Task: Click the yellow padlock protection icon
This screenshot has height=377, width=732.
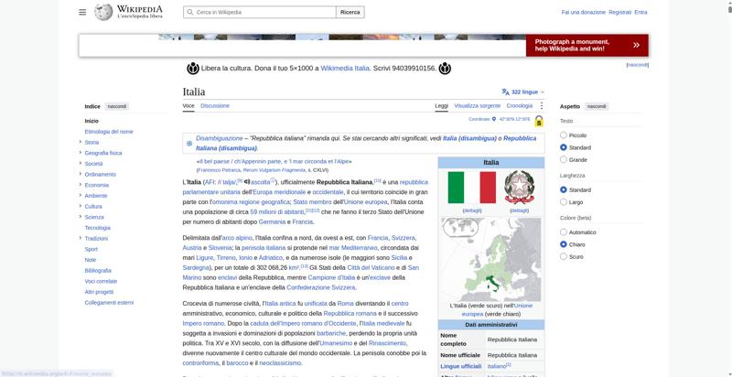Action: pos(539,121)
